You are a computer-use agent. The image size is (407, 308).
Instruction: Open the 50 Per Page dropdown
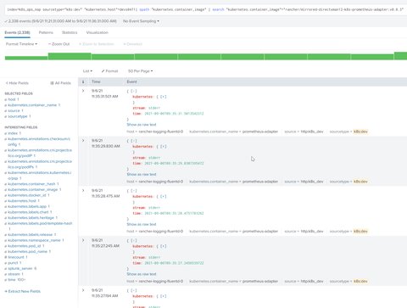point(140,71)
